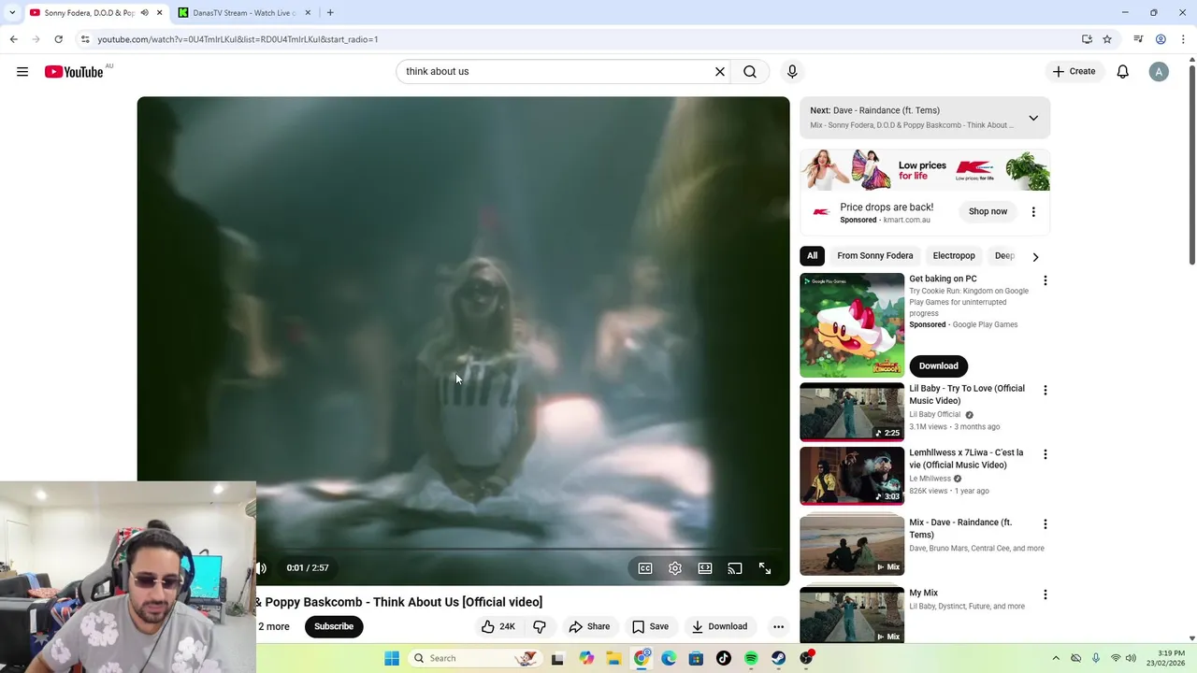Subscribe to the channel

334,626
